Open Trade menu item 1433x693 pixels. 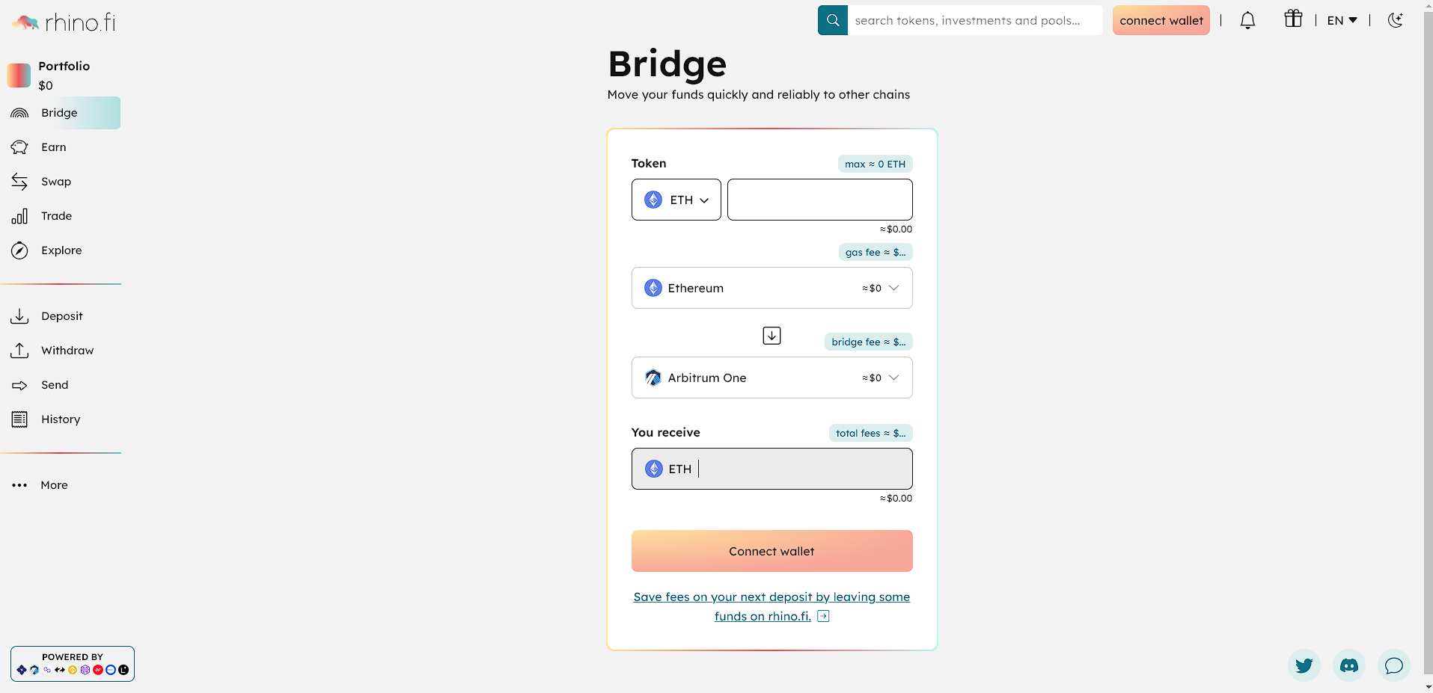57,216
